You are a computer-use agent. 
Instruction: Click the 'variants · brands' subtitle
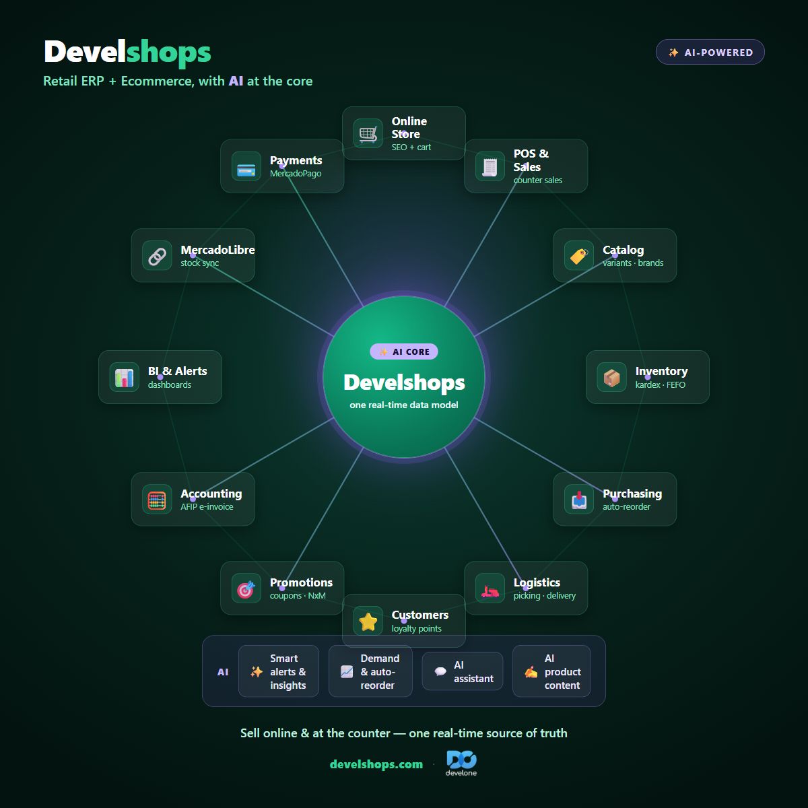tap(633, 263)
